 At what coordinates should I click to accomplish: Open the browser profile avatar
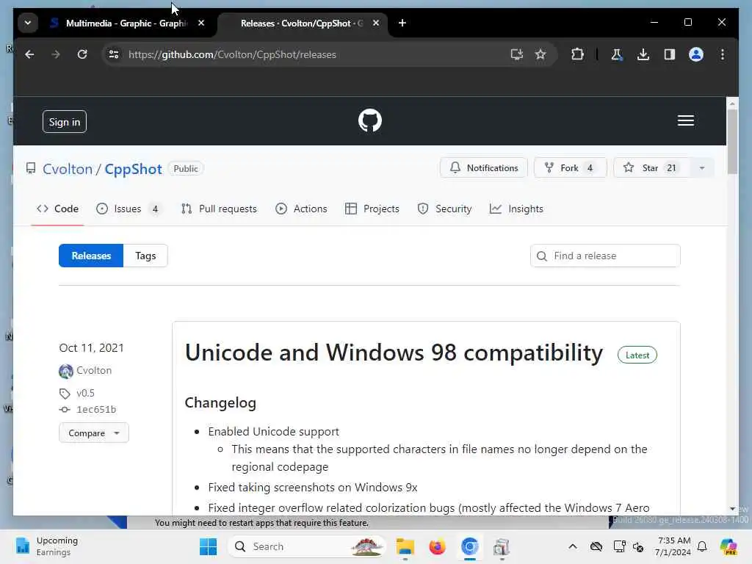pos(696,54)
